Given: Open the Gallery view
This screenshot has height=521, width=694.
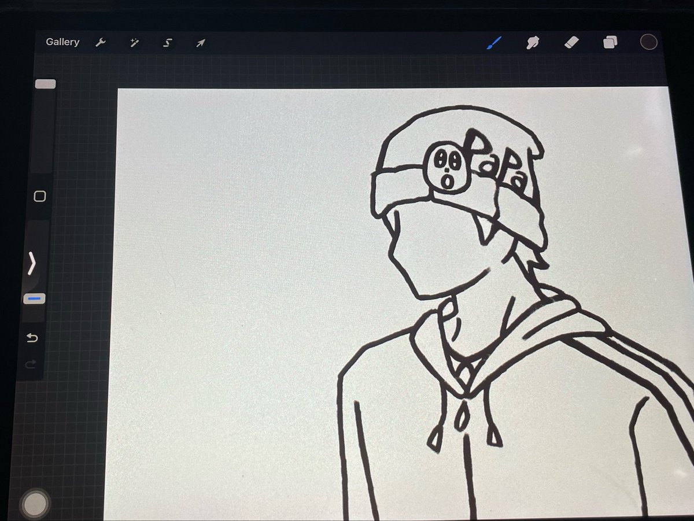Looking at the screenshot, I should 62,42.
